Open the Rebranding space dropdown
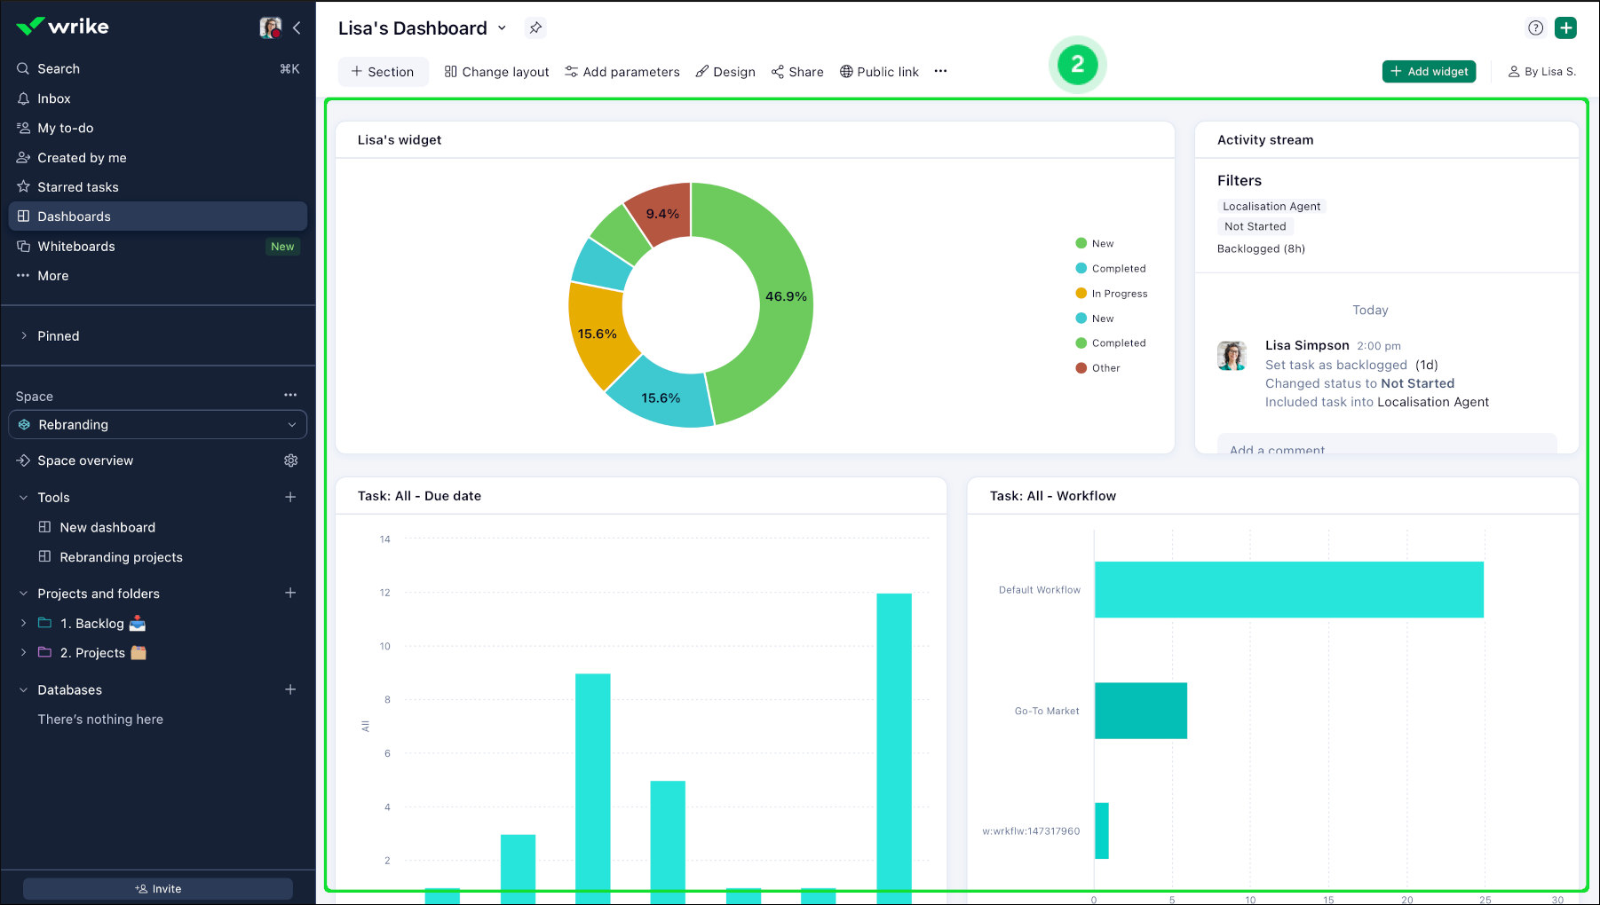The image size is (1600, 905). [x=158, y=425]
